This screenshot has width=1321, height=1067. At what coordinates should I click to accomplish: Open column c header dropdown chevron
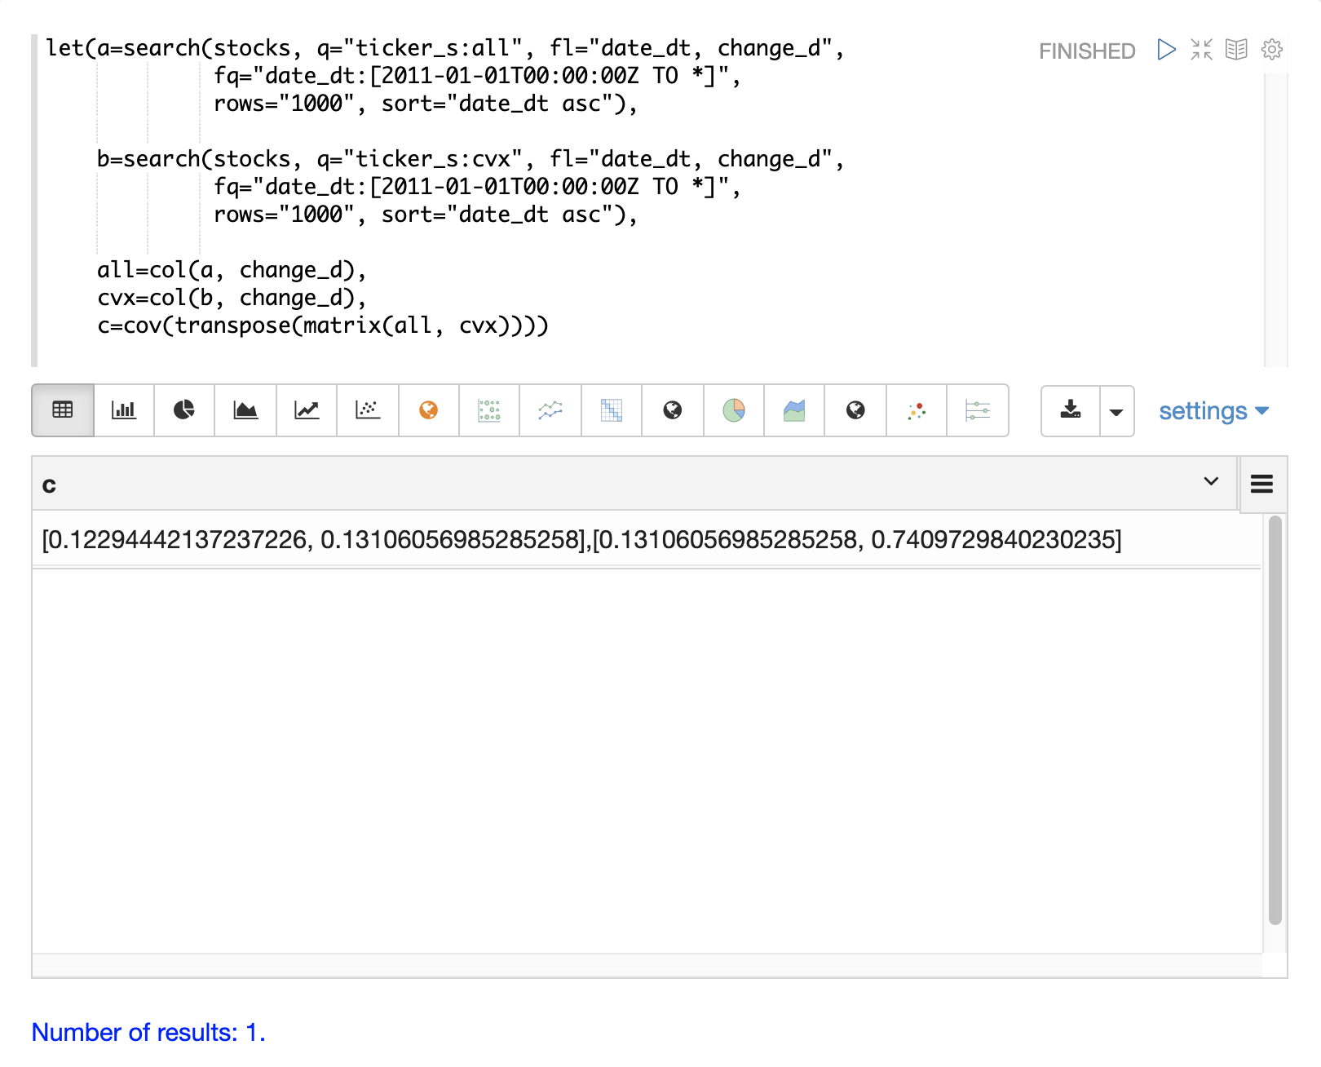1211,481
